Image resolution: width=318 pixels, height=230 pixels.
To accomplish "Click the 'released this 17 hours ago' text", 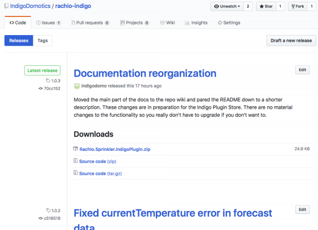I will click(x=135, y=86).
